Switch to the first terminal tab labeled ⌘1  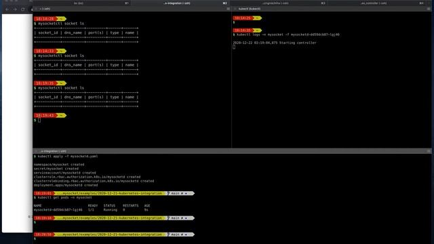click(82, 3)
